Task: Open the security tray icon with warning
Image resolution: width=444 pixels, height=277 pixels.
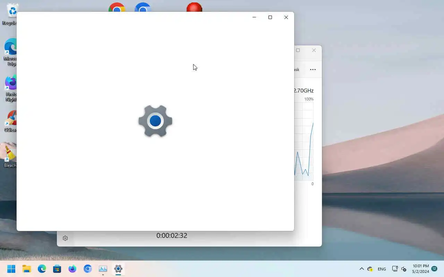Action: pyautogui.click(x=370, y=269)
